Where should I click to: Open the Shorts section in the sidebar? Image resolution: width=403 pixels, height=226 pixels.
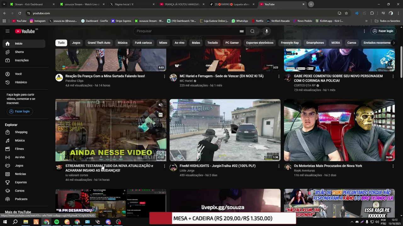tap(24, 52)
